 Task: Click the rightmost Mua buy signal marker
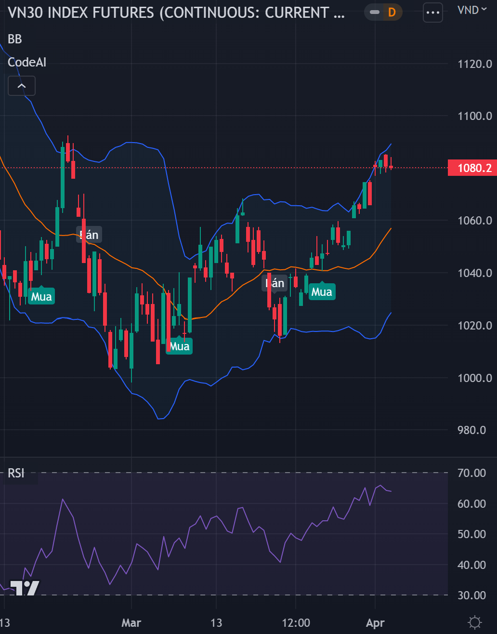pos(322,291)
